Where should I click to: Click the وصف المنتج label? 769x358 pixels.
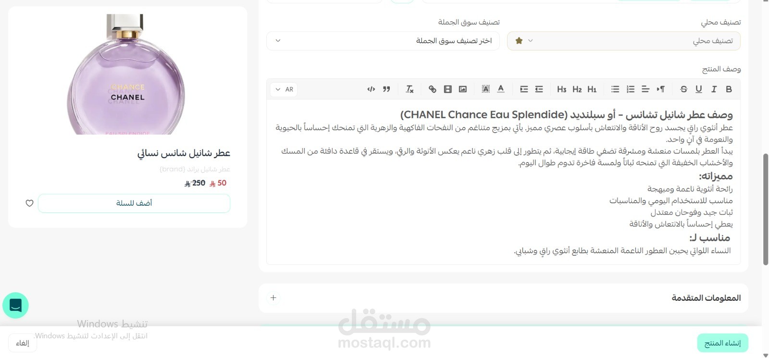721,69
